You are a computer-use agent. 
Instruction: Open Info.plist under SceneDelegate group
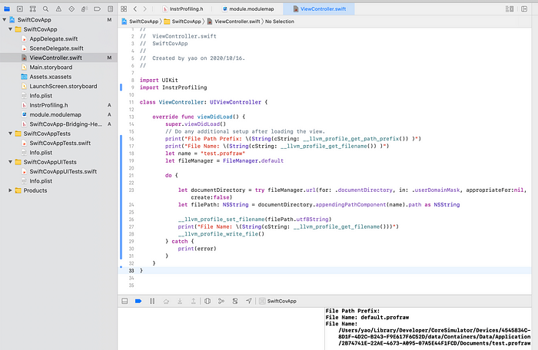point(41,96)
